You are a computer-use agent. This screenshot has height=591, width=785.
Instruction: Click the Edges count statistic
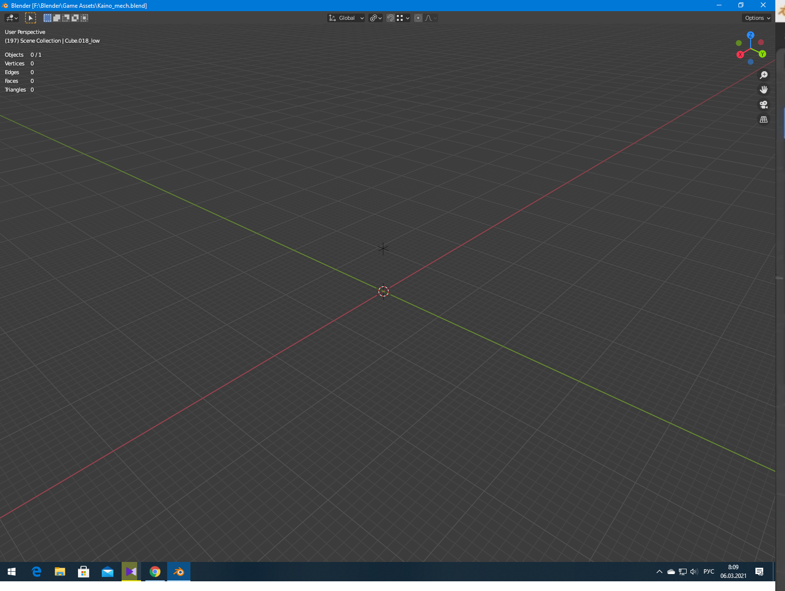tap(19, 72)
